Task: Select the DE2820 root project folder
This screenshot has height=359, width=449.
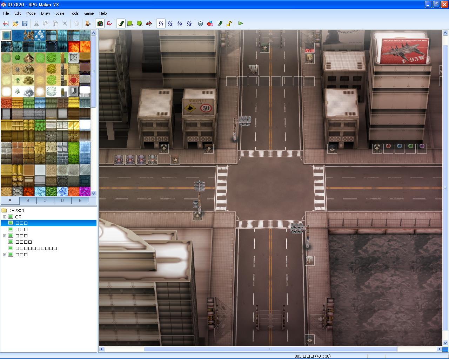Action: coord(17,211)
